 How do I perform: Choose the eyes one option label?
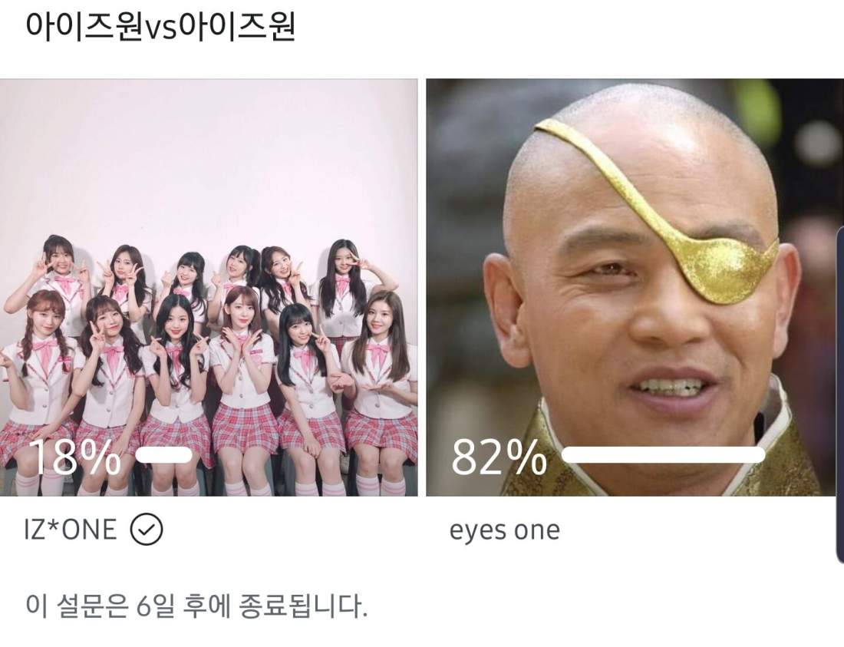(x=504, y=530)
